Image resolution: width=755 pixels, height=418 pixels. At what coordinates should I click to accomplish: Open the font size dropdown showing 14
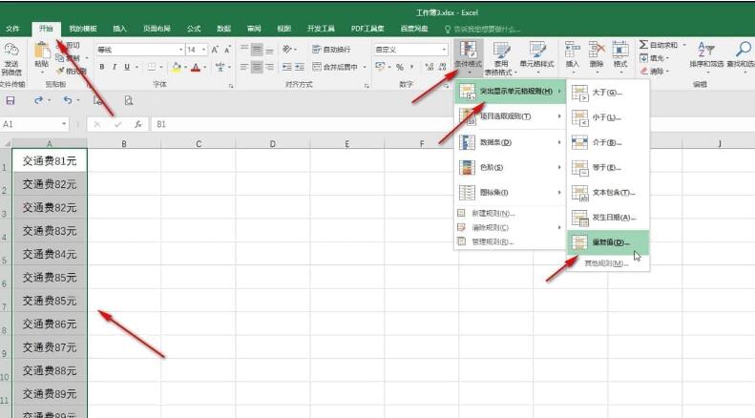[204, 49]
